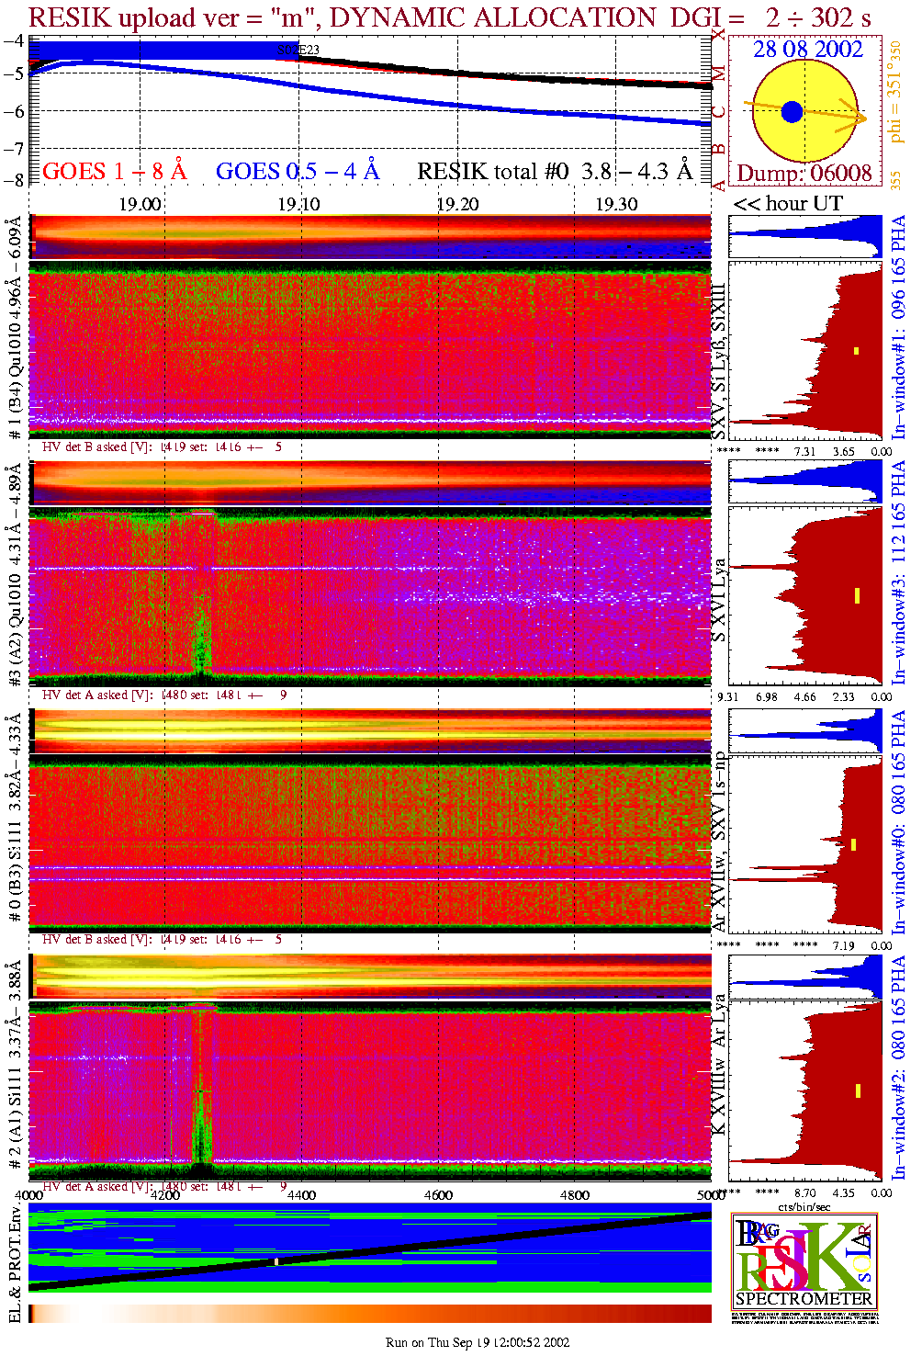Click the yellow marker in window #1 histogram
The width and height of the screenshot is (922, 1356).
tap(856, 350)
